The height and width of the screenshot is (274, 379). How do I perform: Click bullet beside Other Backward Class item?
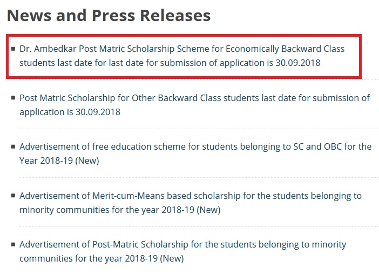[x=13, y=98]
